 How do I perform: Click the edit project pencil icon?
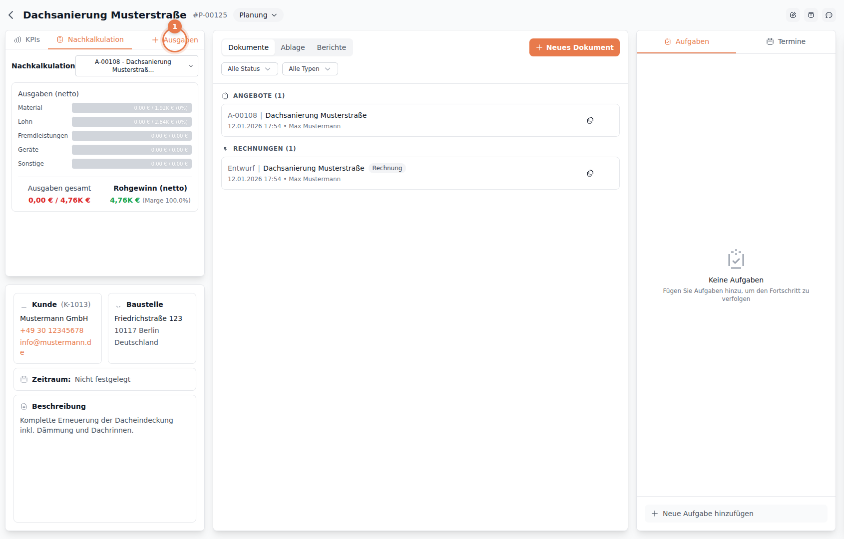793,15
